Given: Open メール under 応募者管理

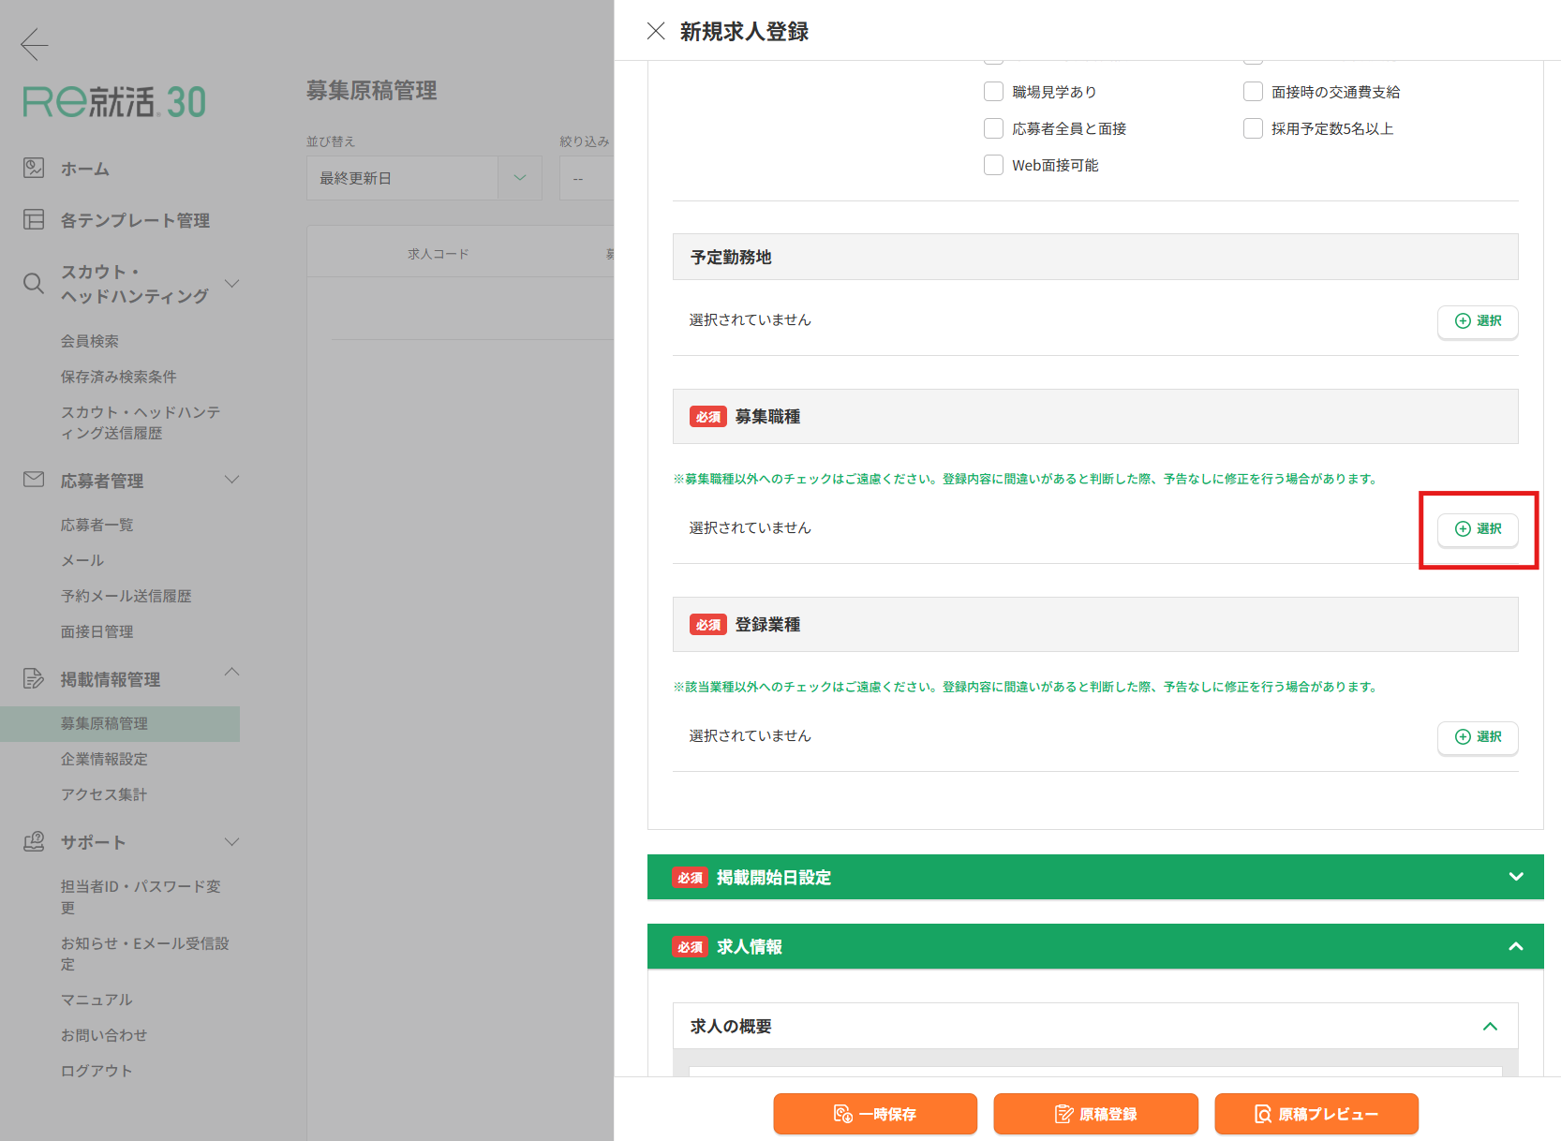Looking at the screenshot, I should click(x=82, y=560).
